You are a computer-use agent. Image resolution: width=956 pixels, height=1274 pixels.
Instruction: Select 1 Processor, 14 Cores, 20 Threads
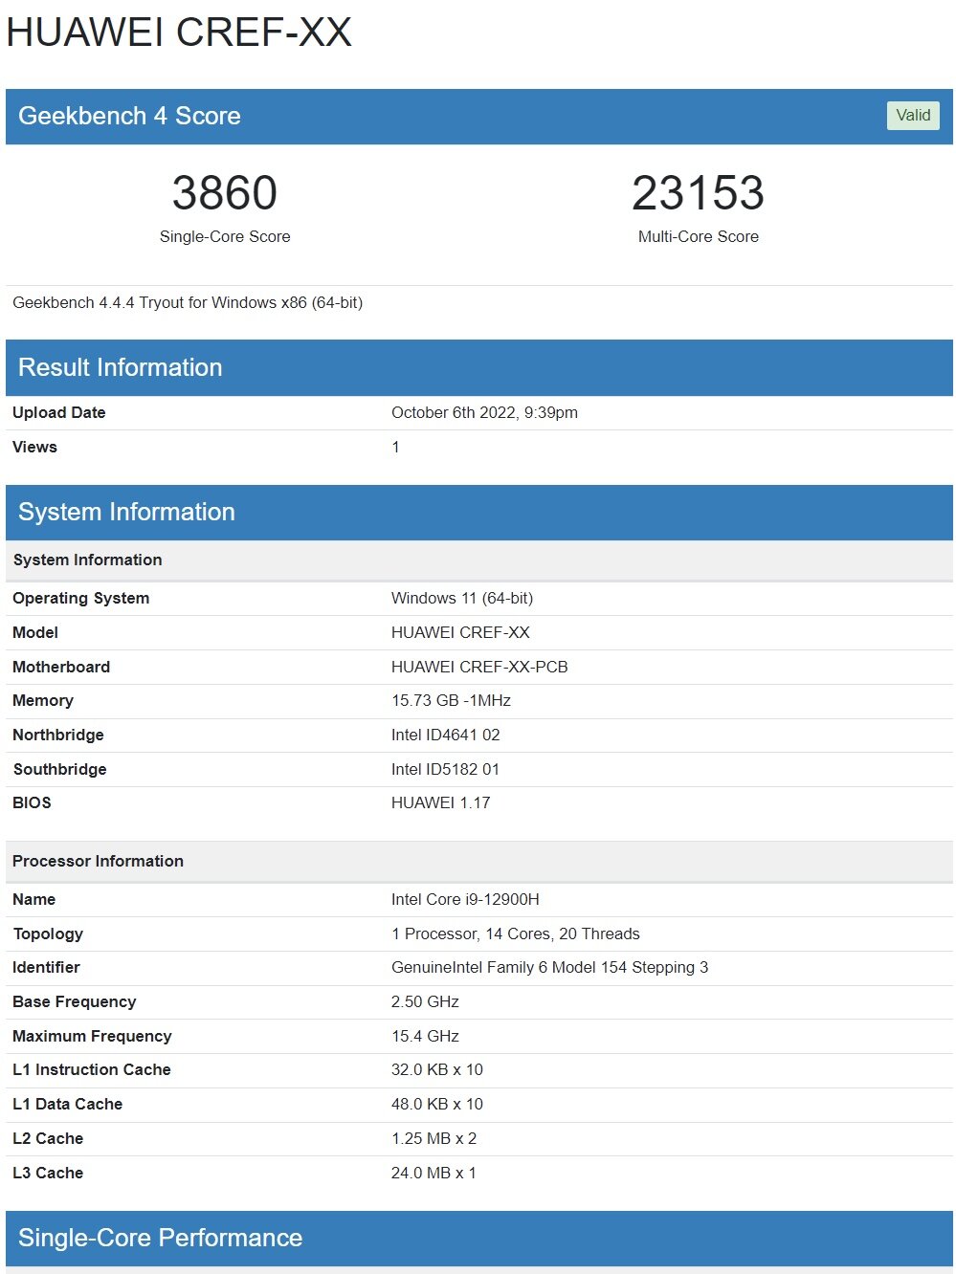(516, 934)
